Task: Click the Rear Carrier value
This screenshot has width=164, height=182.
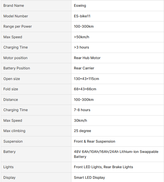Action: [x=84, y=68]
